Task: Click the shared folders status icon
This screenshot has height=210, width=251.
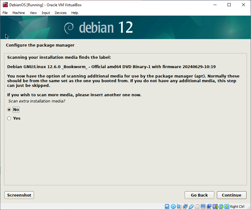Action: pos(197,207)
